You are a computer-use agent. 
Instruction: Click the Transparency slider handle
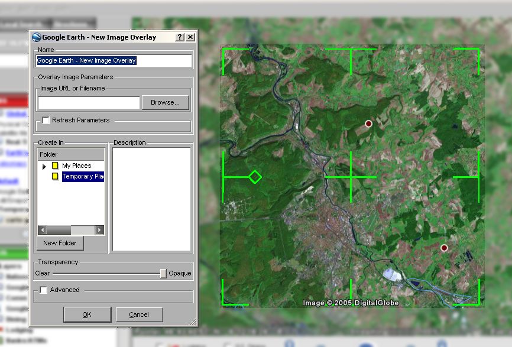point(163,273)
